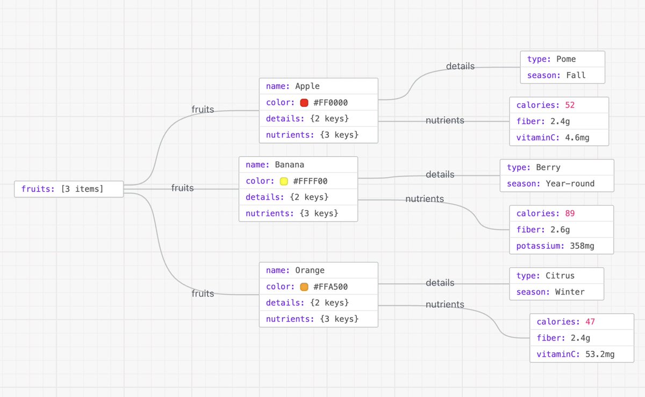The image size is (645, 397).
Task: Click the 'nutrients' edge label from Apple node
Action: tap(445, 120)
